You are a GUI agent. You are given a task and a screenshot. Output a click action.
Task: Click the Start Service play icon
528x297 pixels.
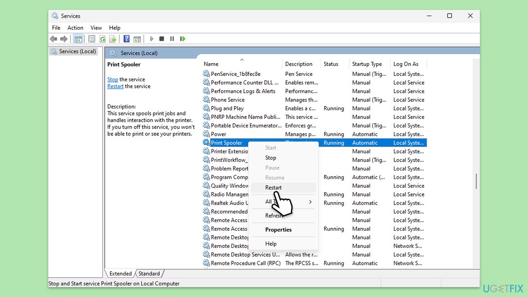(151, 39)
